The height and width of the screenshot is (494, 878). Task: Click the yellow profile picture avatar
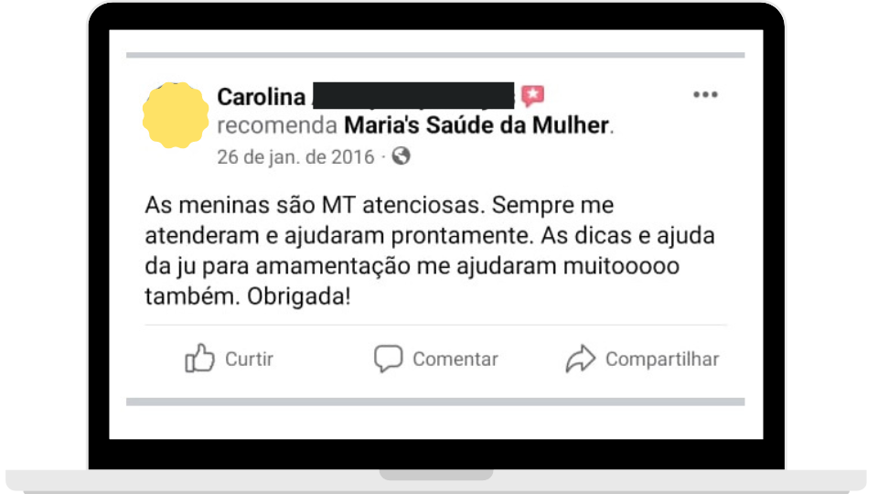point(176,115)
